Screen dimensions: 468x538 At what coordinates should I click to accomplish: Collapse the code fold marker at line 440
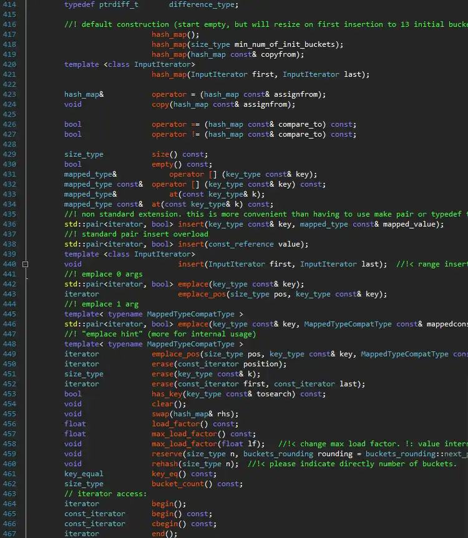point(25,264)
